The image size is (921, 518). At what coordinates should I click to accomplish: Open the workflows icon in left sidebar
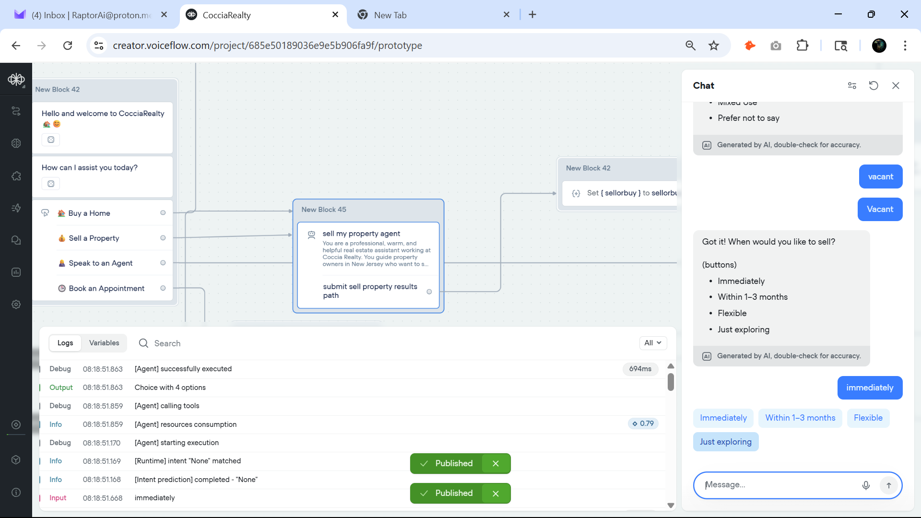pos(16,111)
